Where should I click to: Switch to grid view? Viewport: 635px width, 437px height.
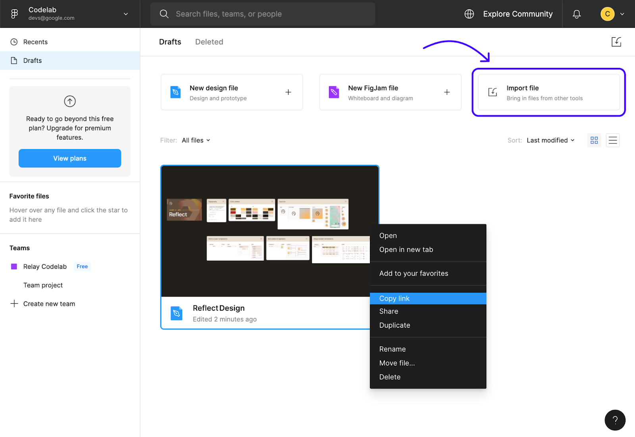click(594, 140)
